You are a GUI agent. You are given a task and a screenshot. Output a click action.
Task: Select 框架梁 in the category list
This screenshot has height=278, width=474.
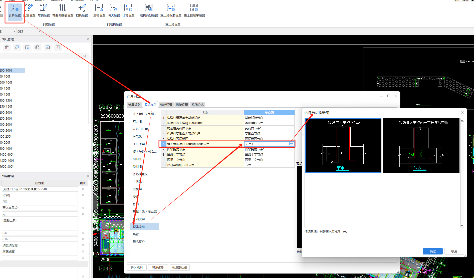pos(144,136)
